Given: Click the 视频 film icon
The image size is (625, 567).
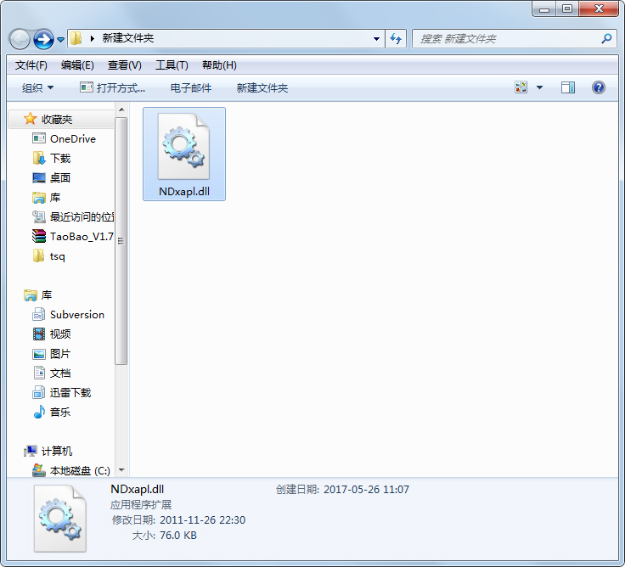Looking at the screenshot, I should [39, 334].
